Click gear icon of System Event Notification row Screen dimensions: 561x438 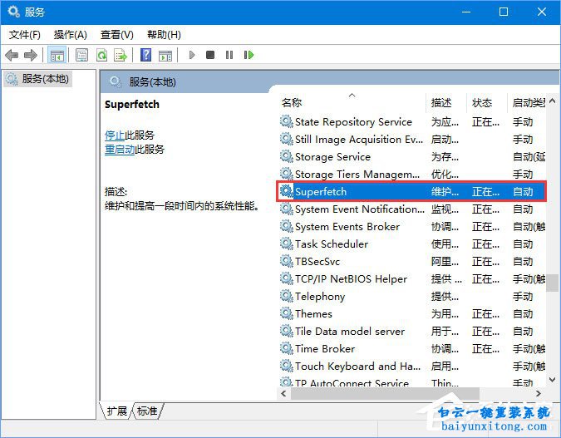(286, 209)
